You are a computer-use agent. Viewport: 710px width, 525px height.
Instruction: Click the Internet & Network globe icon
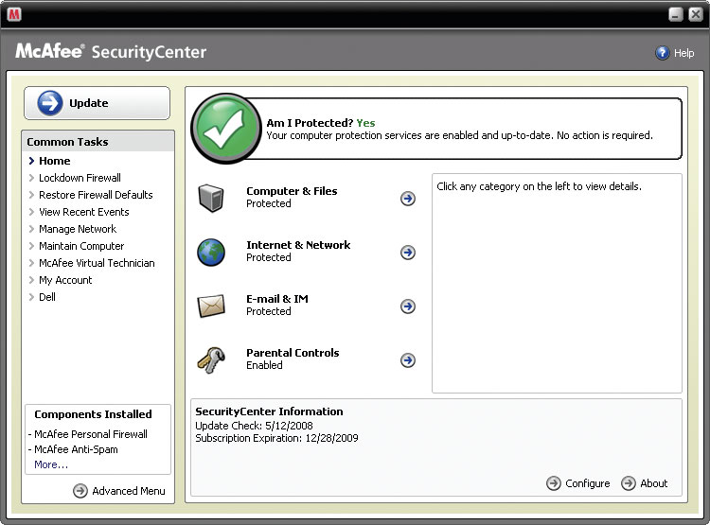tap(210, 252)
